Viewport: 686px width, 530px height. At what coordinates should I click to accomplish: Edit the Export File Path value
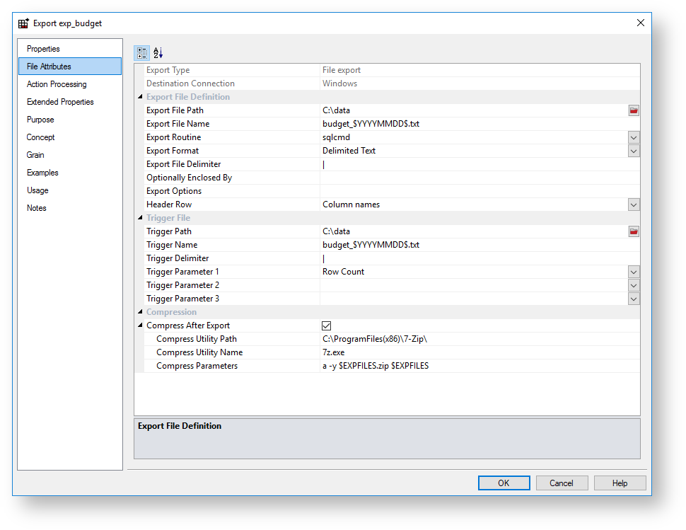[474, 110]
